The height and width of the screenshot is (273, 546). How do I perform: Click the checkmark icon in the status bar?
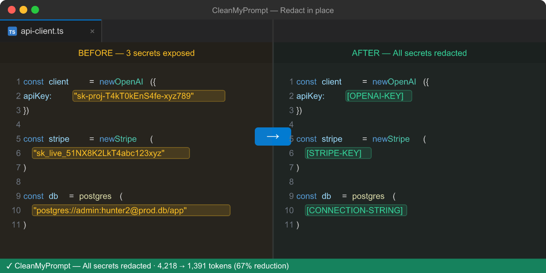9,266
